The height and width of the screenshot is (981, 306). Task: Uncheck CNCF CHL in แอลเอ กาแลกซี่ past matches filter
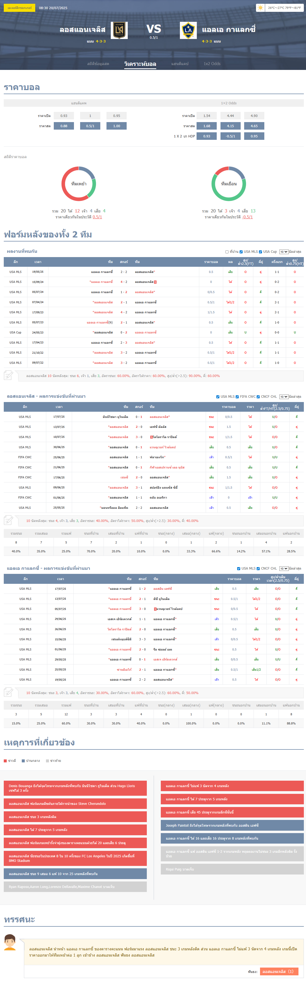click(x=258, y=568)
